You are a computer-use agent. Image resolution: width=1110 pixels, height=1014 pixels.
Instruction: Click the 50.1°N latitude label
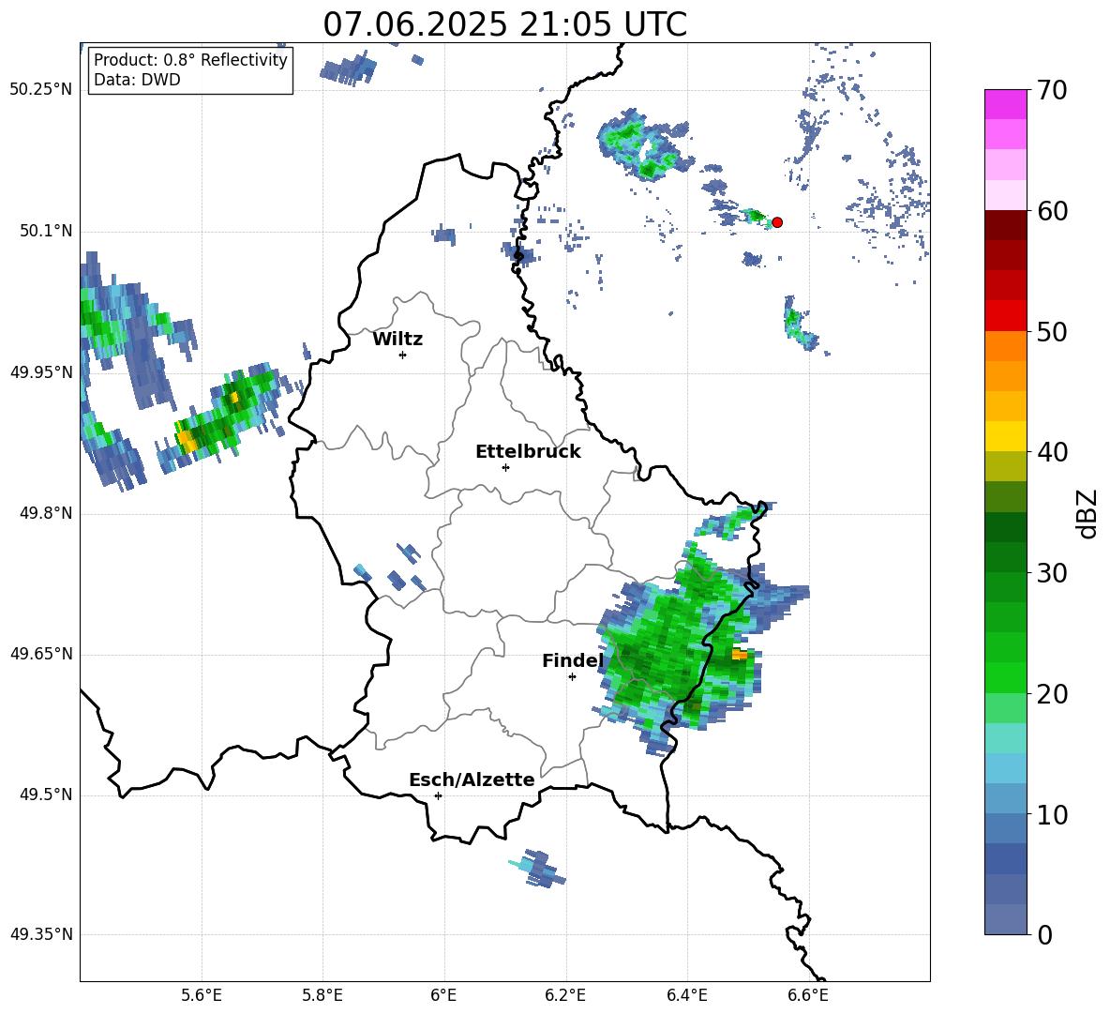click(x=46, y=231)
